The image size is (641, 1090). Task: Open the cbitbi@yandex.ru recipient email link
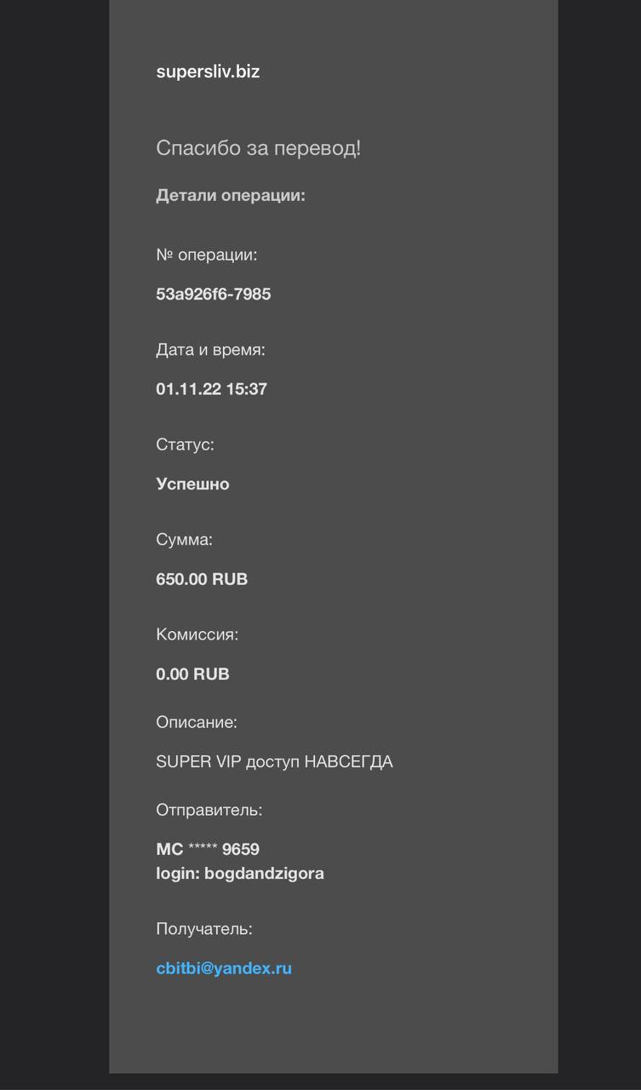(x=224, y=968)
